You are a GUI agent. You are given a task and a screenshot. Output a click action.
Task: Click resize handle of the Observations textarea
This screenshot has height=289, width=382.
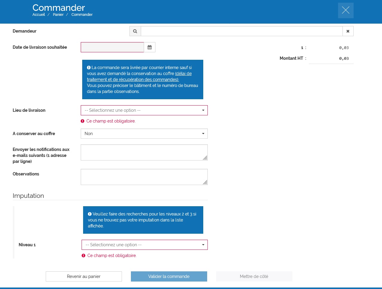pyautogui.click(x=205, y=182)
